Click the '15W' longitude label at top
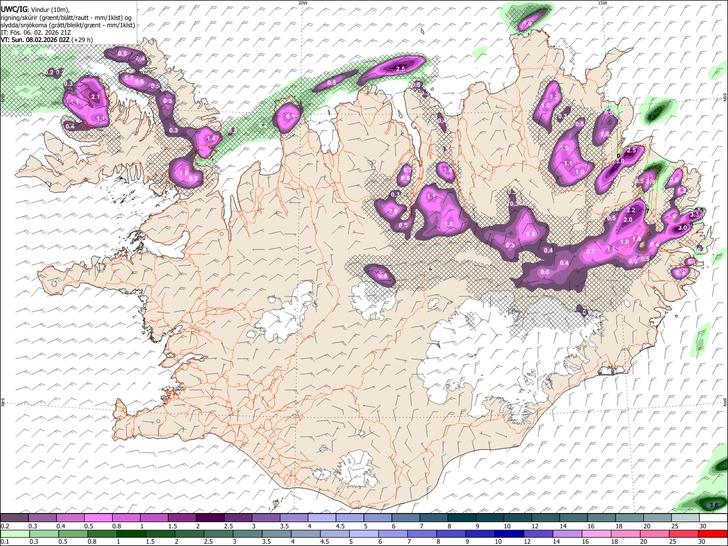This screenshot has height=546, width=728. pyautogui.click(x=602, y=3)
